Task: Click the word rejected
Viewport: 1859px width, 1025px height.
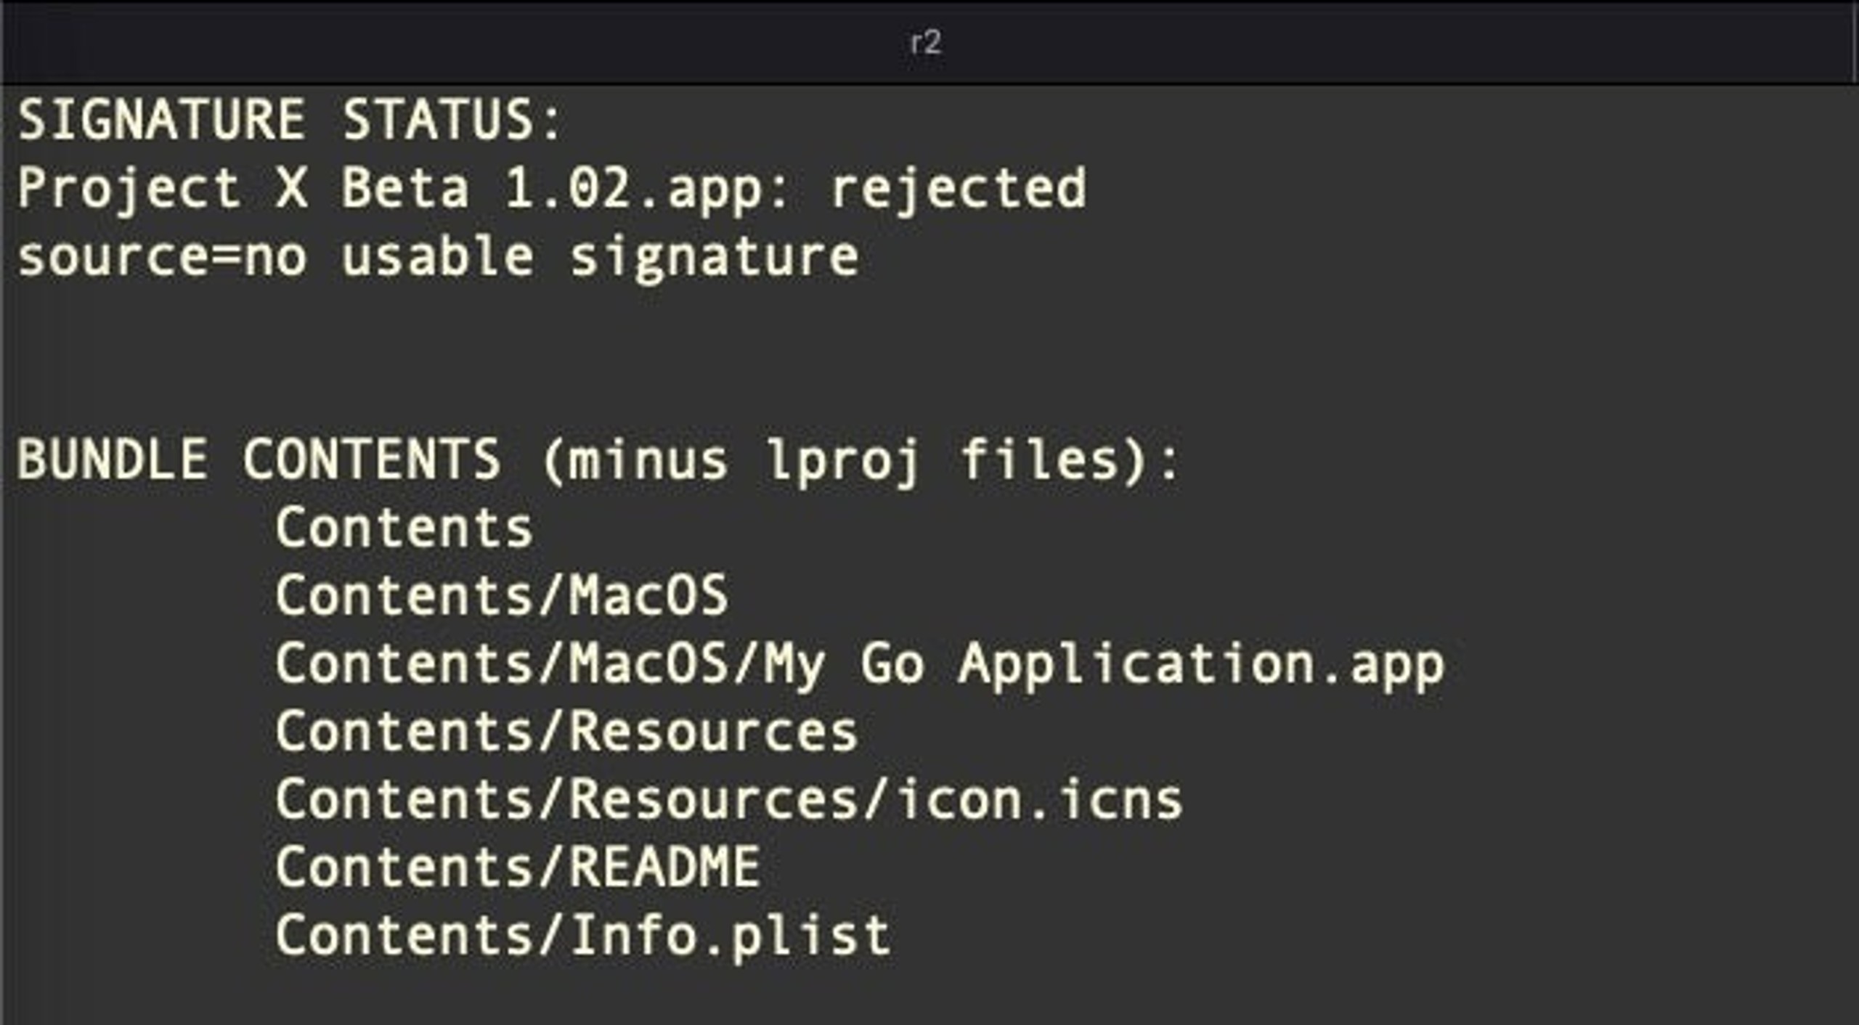Action: coord(958,189)
